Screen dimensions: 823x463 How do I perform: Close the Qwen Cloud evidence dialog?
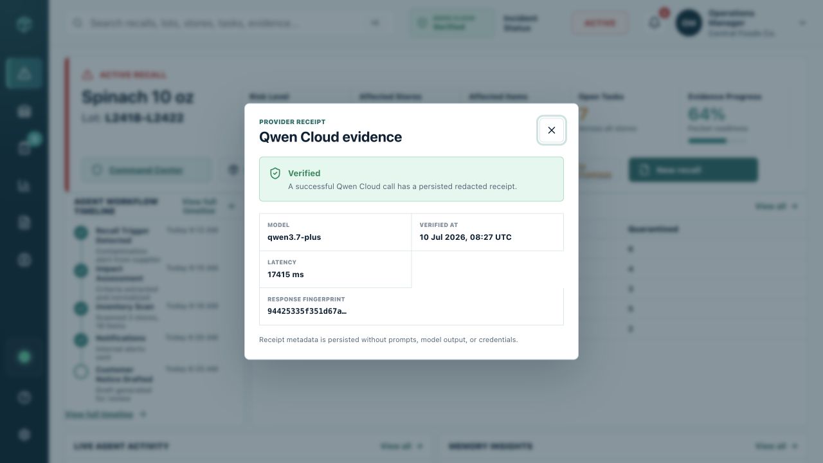[552, 130]
